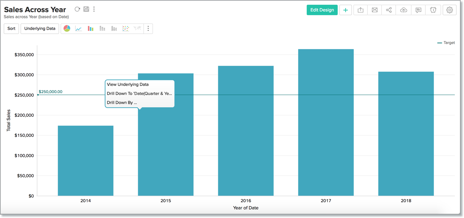Choose the colored bar chart icon
The height and width of the screenshot is (218, 464).
pos(90,29)
